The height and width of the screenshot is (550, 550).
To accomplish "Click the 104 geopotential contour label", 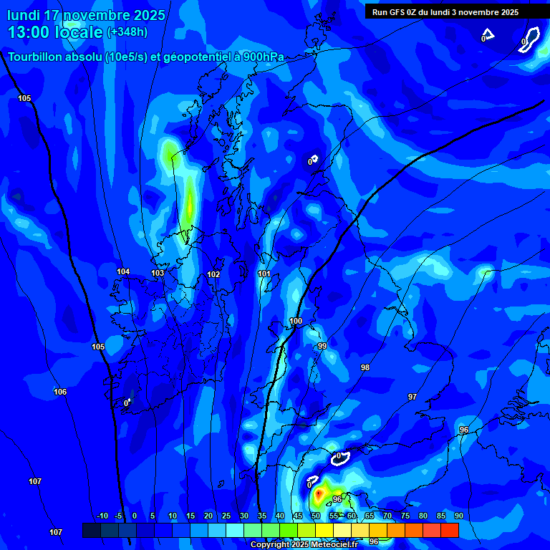I will coord(123,271).
